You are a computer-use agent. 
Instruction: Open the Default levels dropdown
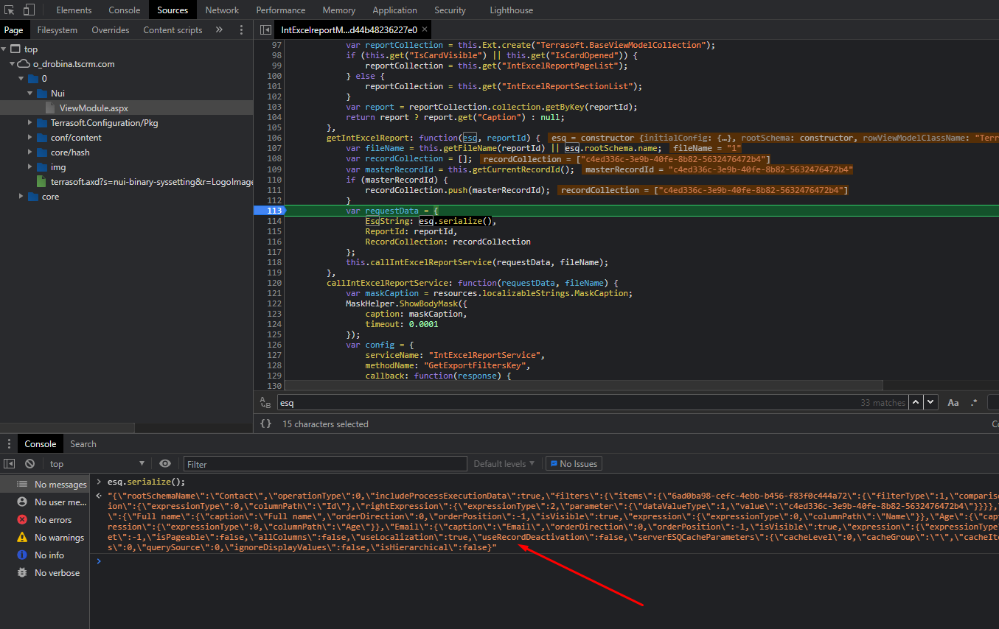[504, 464]
